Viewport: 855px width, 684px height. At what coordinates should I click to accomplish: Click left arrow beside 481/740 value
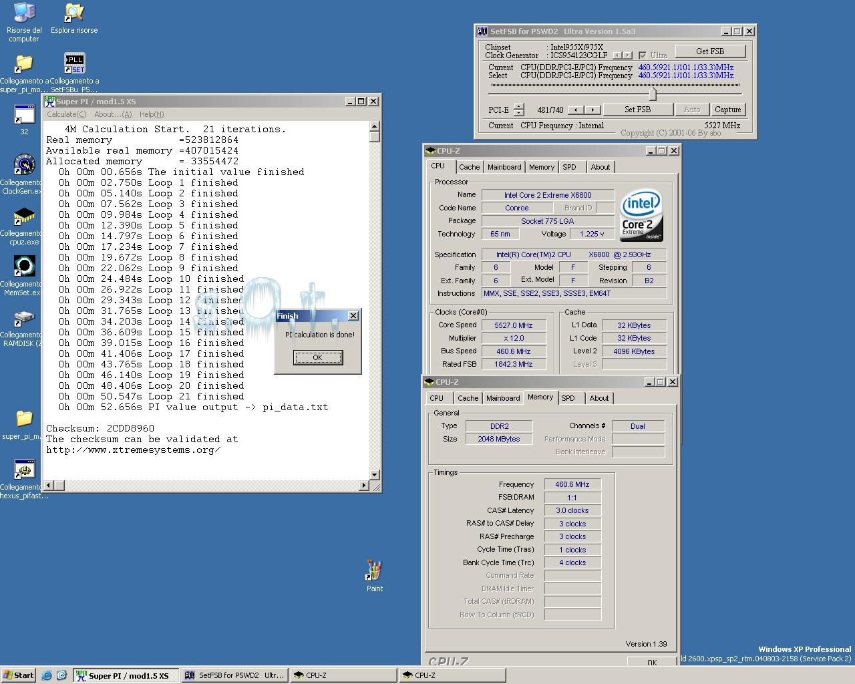pos(576,110)
